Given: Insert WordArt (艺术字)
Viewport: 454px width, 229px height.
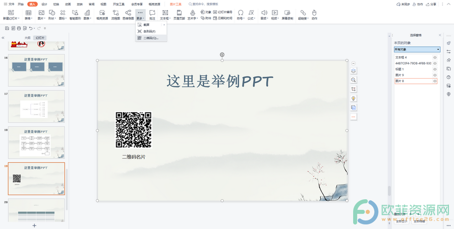Looking at the screenshot, I should tap(193, 15).
